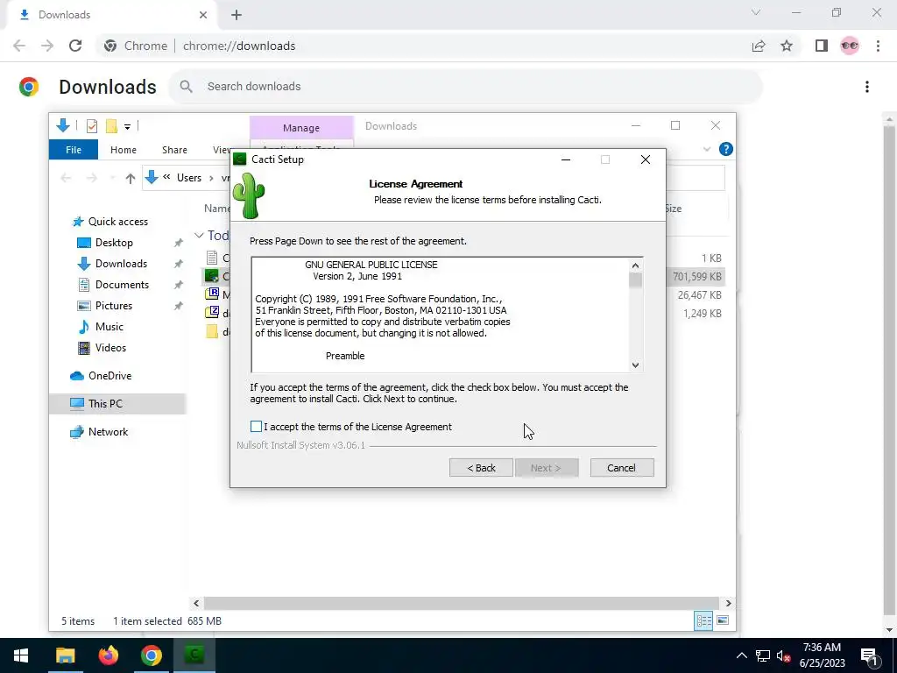Image resolution: width=897 pixels, height=673 pixels.
Task: Minimize the Cacti Setup dialog
Action: coord(566,159)
